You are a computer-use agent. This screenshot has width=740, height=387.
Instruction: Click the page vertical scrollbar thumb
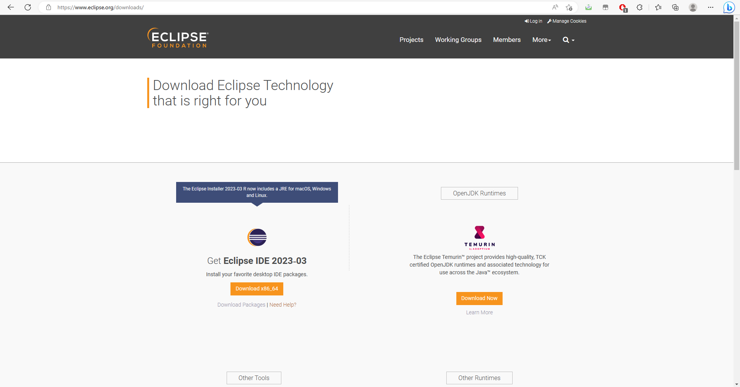coord(737,95)
